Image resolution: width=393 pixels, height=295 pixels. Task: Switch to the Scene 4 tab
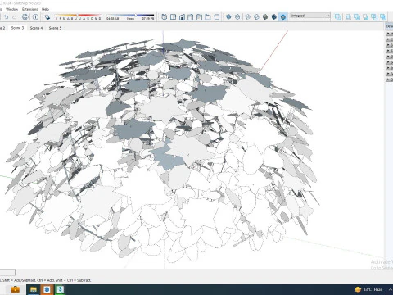click(36, 28)
